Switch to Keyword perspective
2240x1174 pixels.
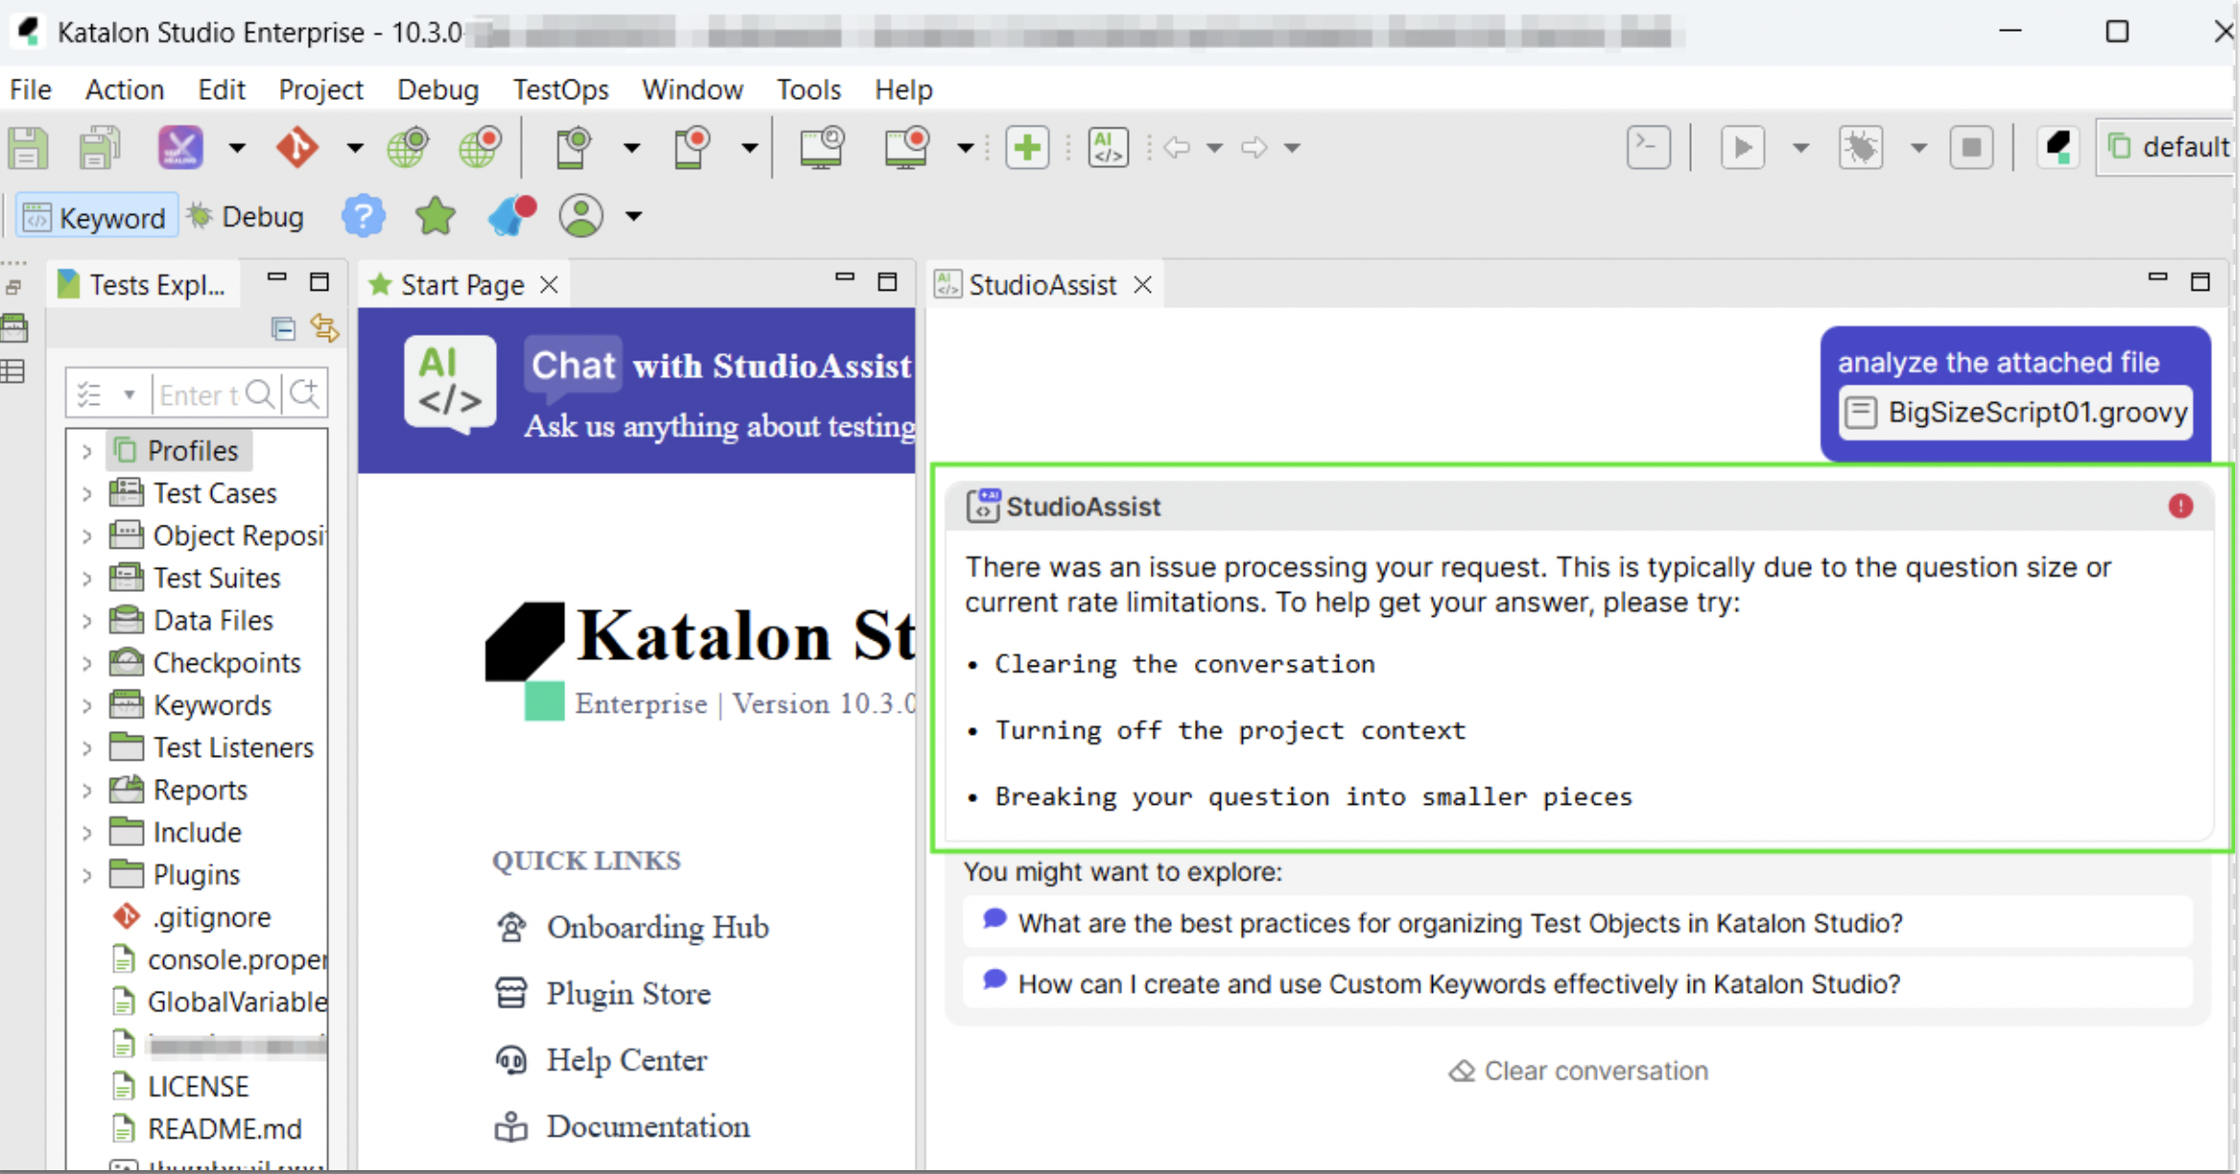(96, 218)
